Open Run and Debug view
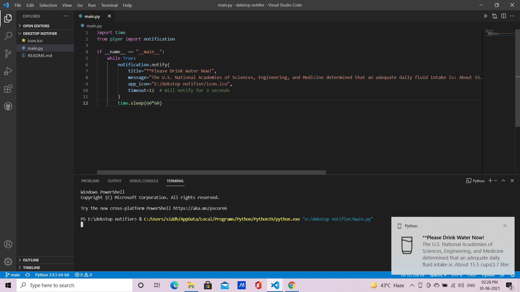The height and width of the screenshot is (292, 520). [x=8, y=71]
